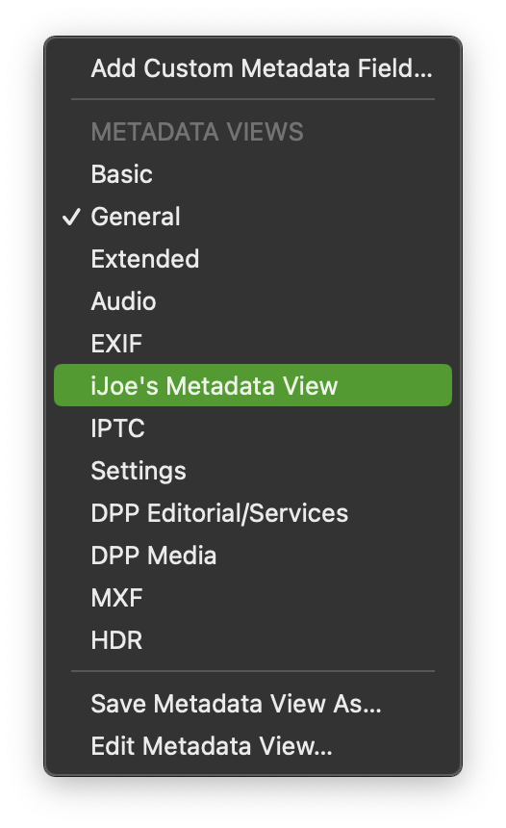Click the METADATA VIEWS section header

click(x=197, y=132)
